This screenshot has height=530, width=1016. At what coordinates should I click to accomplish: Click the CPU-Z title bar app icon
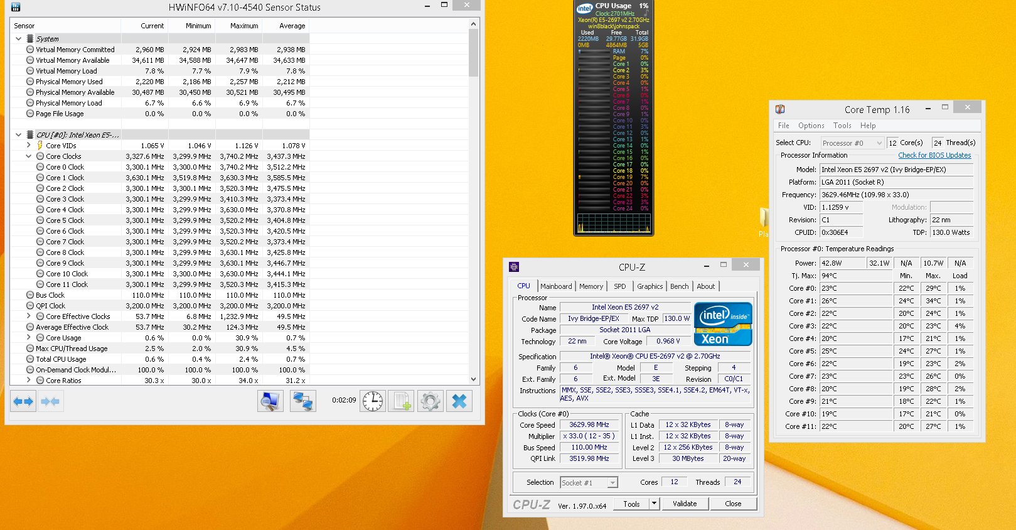(514, 267)
